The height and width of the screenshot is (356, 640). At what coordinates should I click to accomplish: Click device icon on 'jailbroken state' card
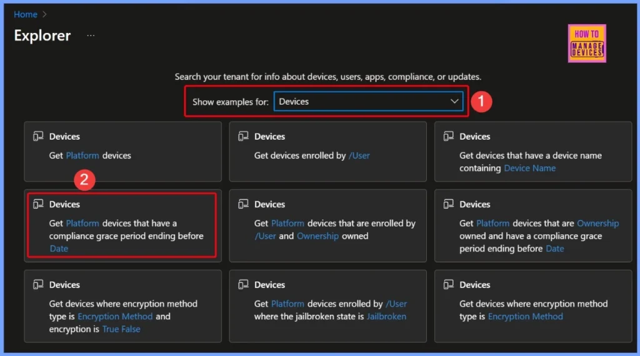point(243,284)
